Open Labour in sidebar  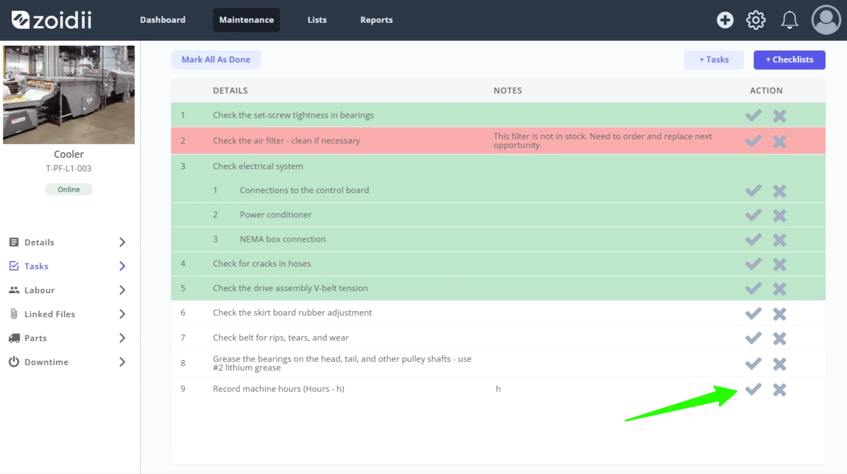tap(39, 290)
